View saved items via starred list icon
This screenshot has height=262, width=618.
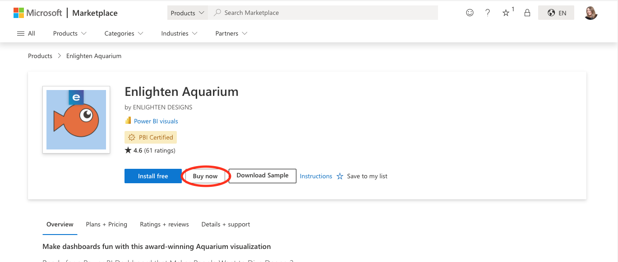tap(506, 13)
